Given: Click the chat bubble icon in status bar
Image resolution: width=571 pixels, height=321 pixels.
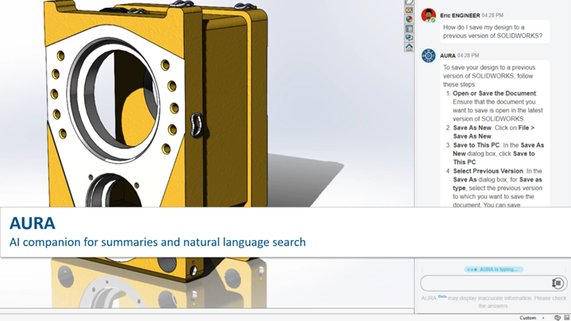Looking at the screenshot, I should [558, 318].
